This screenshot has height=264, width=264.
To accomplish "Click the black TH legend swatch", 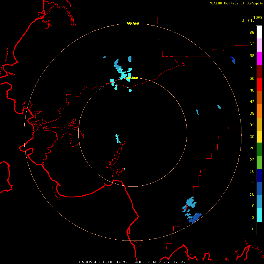I will pyautogui.click(x=259, y=228).
